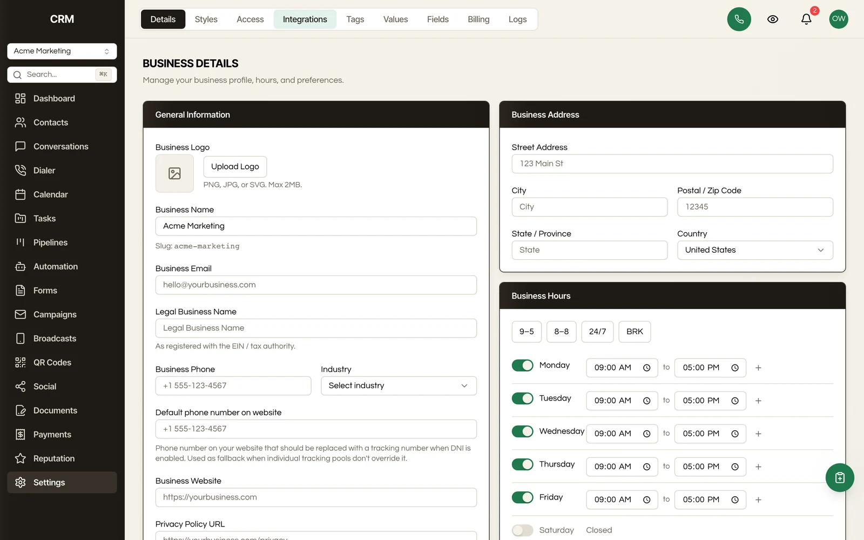Image resolution: width=864 pixels, height=540 pixels.
Task: Click the Street Address field
Action: coord(672,164)
